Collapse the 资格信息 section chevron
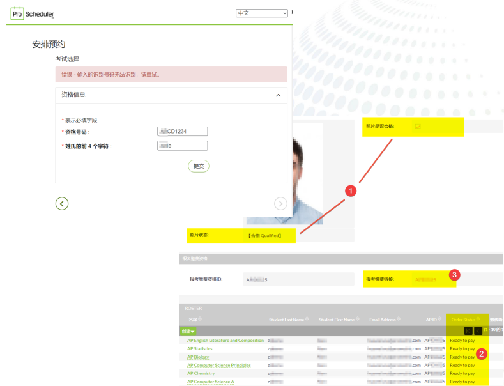Screen dimensions: 504x386 click(278, 95)
